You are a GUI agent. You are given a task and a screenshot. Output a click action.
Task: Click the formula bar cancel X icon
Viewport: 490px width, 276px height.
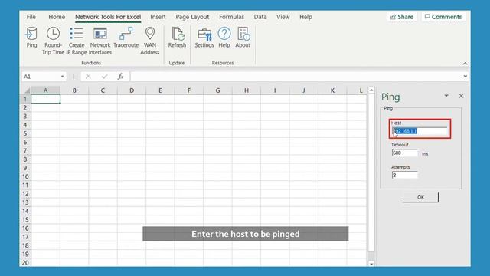pos(88,77)
